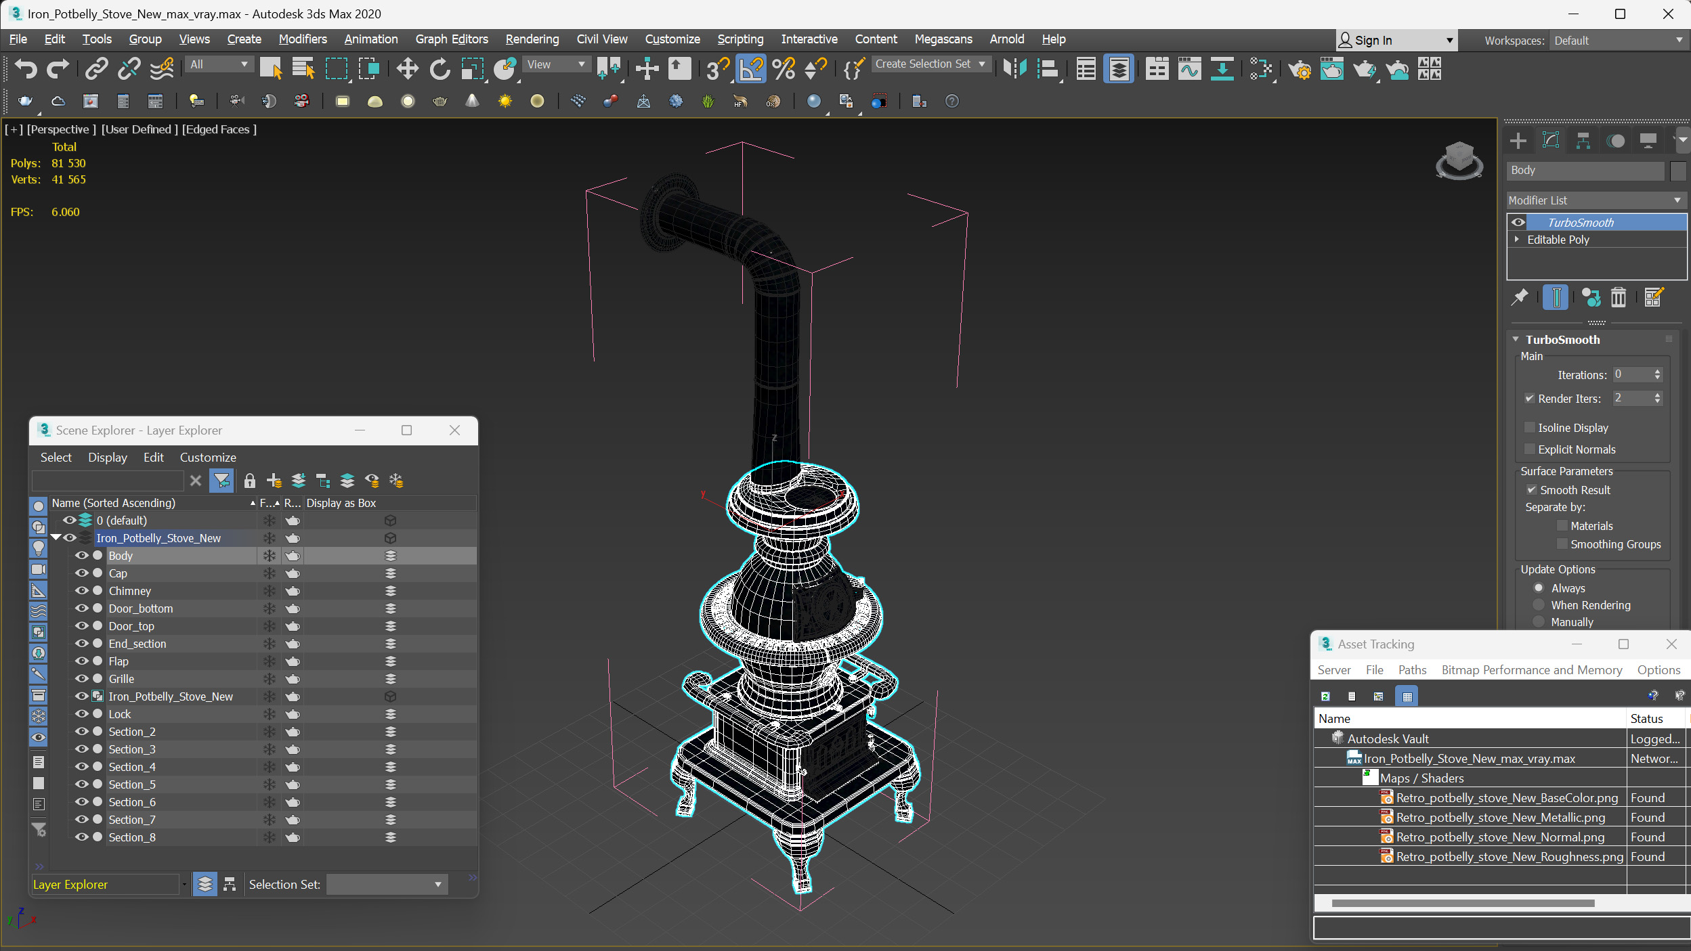Click the Make Unique icon in modifier stack

click(x=1591, y=297)
